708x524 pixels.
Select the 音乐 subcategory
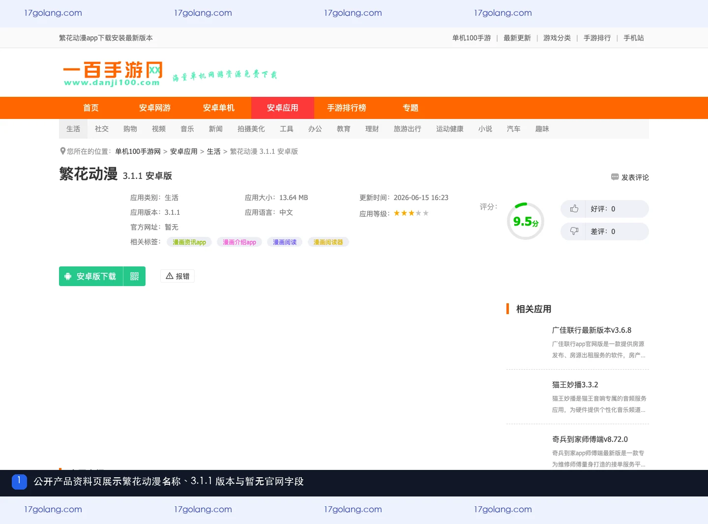coord(187,129)
